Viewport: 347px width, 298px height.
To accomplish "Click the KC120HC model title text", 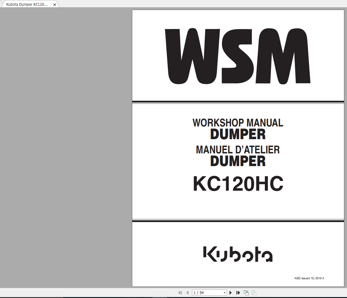I will coord(238,184).
